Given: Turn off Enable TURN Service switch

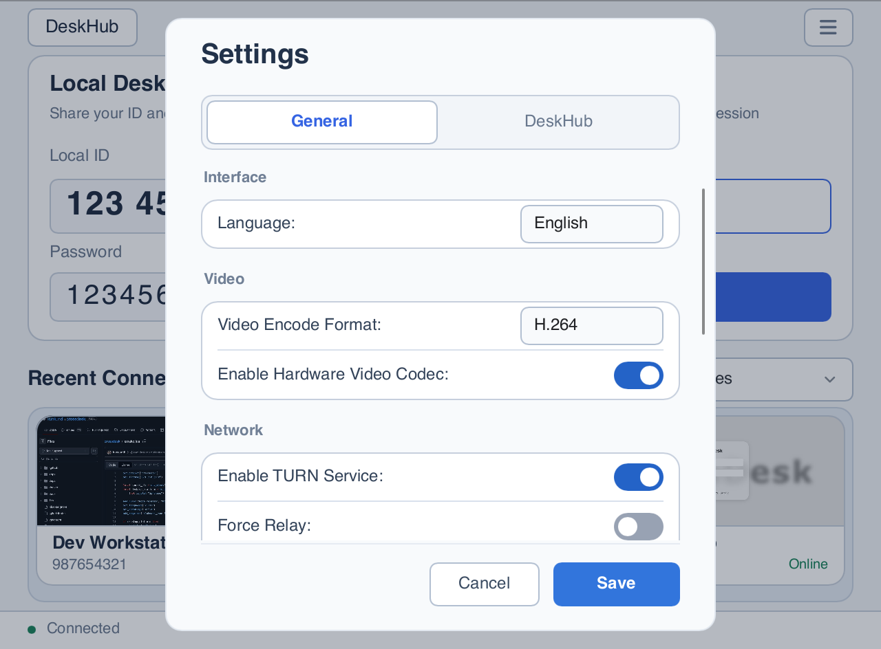Looking at the screenshot, I should 639,477.
